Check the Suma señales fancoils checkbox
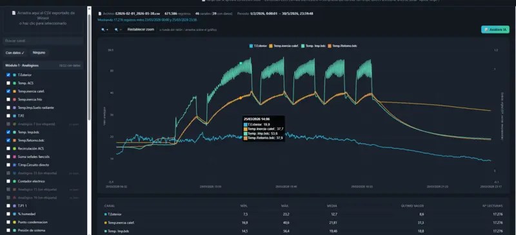The width and height of the screenshot is (516, 235). point(8,157)
